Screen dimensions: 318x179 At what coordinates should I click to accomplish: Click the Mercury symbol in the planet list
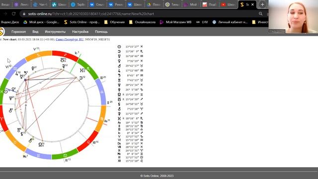pos(119,56)
